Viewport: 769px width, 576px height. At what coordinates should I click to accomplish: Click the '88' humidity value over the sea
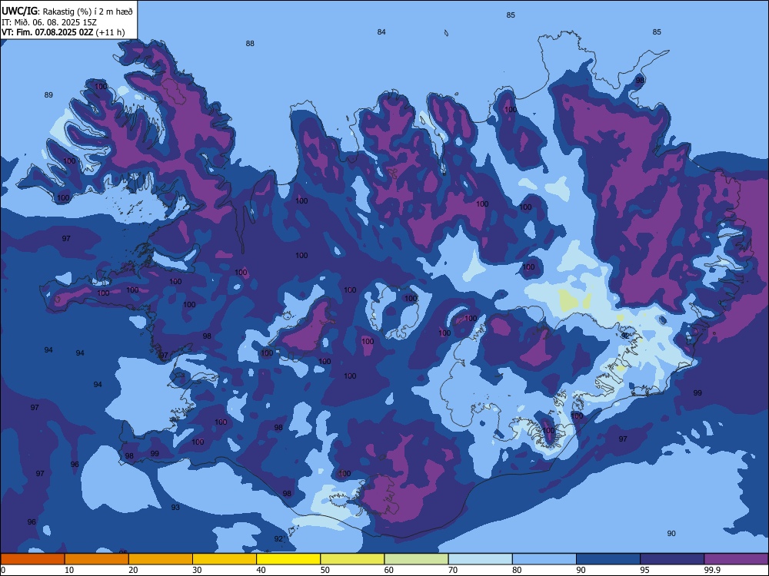point(250,44)
